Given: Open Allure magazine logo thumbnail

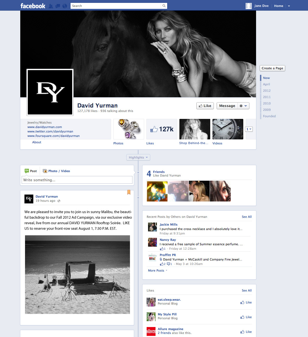Looking at the screenshot, I should pyautogui.click(x=151, y=331).
